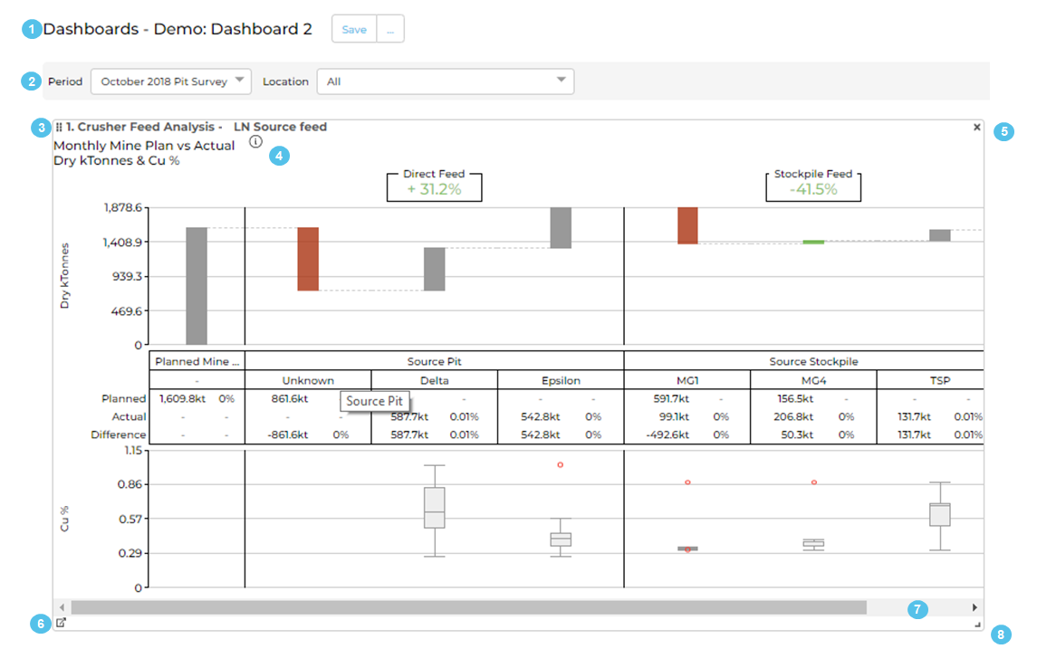Close the Crusher Feed Analysis widget
The height and width of the screenshot is (668, 1037).
tap(976, 128)
